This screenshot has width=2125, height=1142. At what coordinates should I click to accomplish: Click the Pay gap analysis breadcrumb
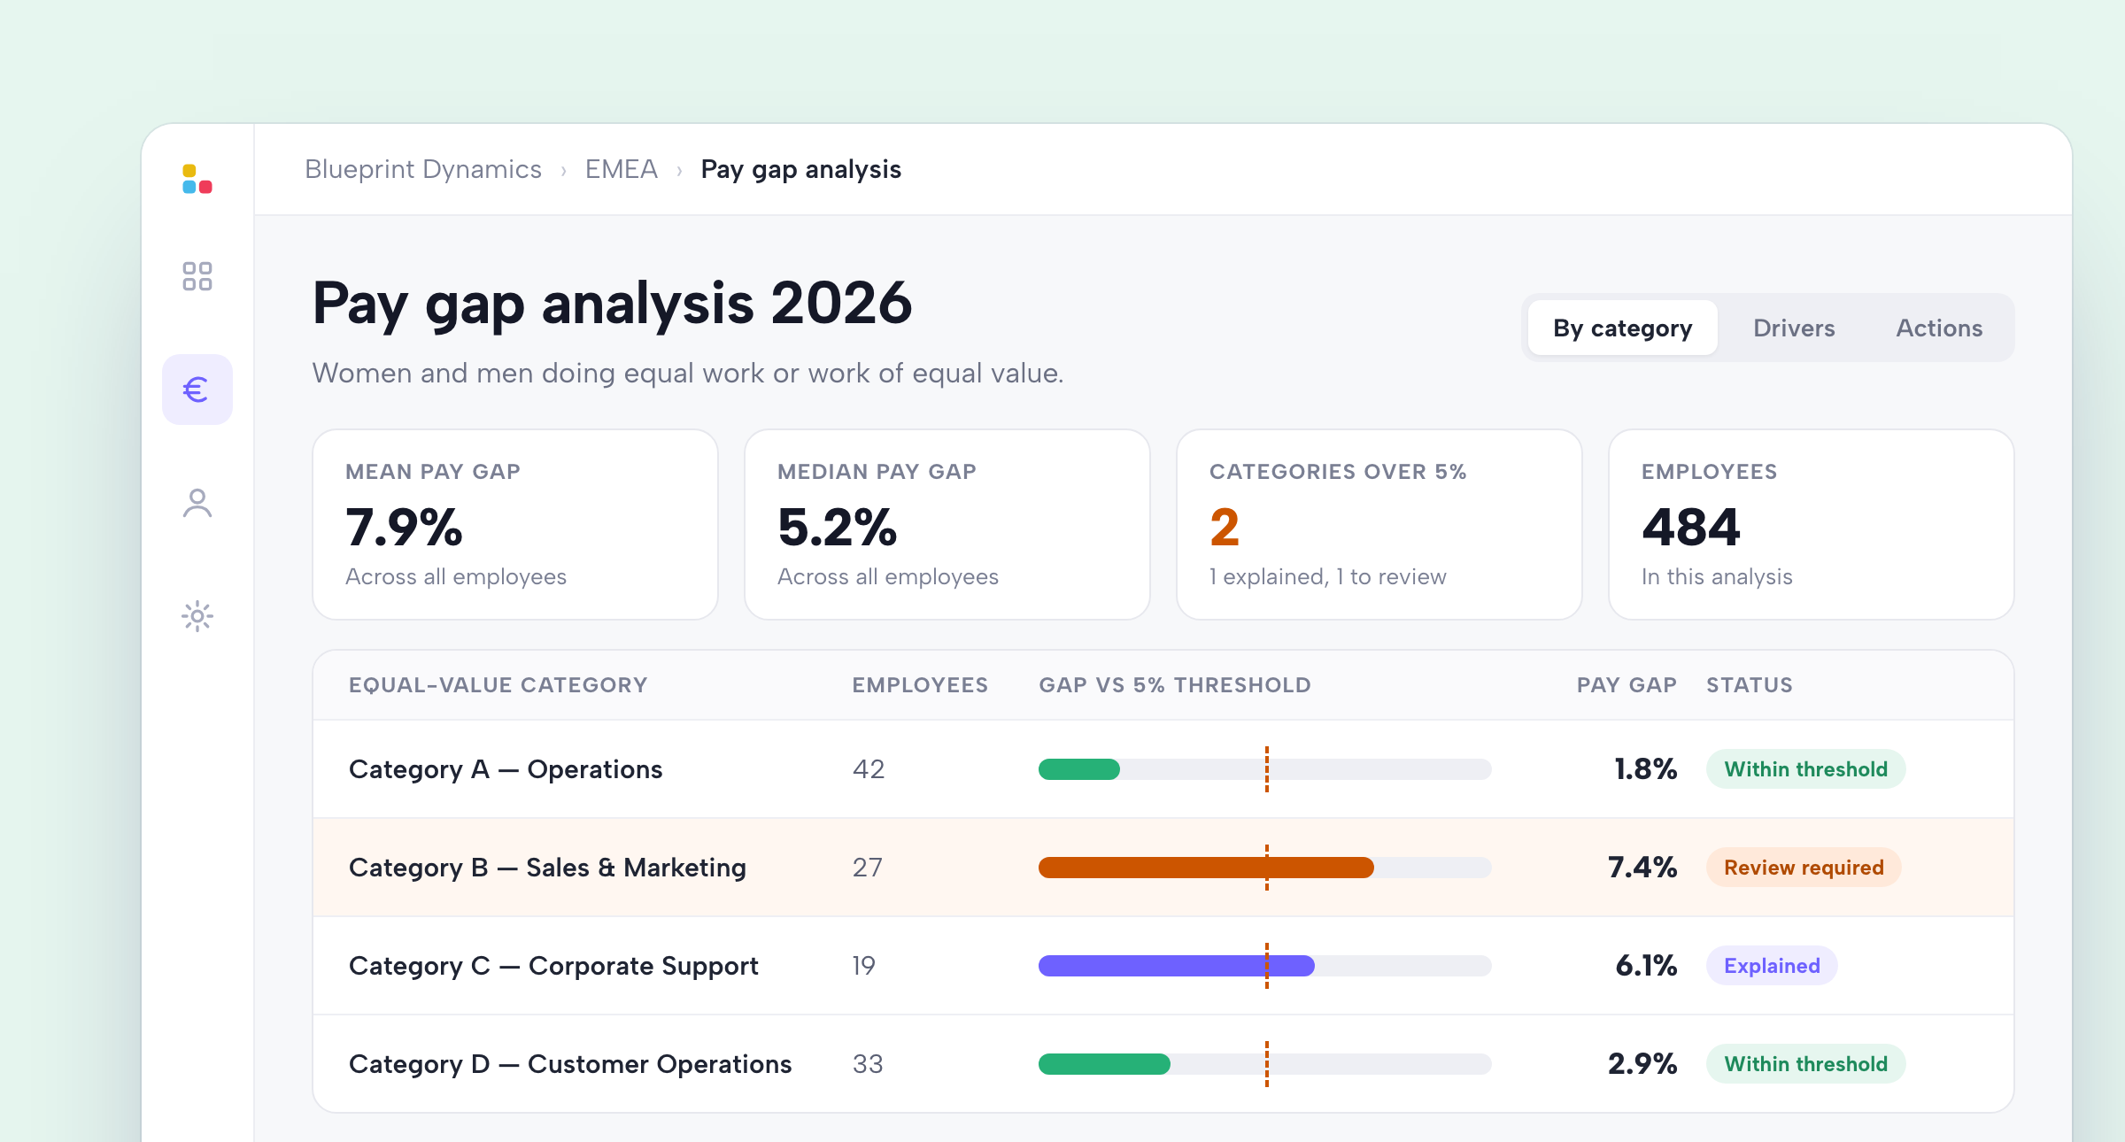[x=800, y=169]
